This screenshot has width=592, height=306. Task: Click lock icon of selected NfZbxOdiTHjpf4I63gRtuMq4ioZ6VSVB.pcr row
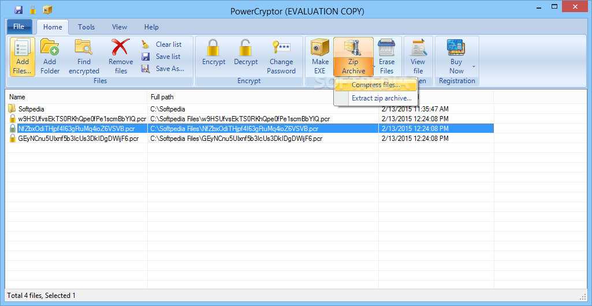(x=13, y=129)
